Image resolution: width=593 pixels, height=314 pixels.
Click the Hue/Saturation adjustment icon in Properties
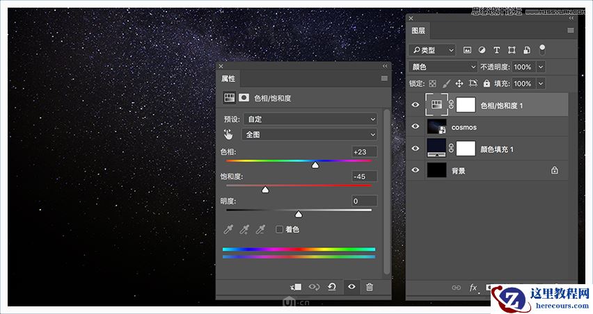pos(229,98)
